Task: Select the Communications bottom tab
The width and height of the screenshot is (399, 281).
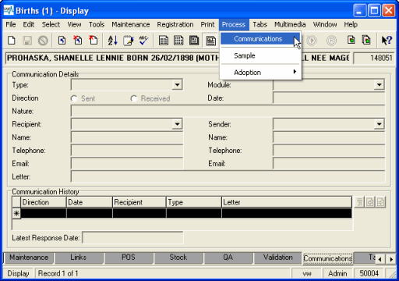Action: (328, 258)
